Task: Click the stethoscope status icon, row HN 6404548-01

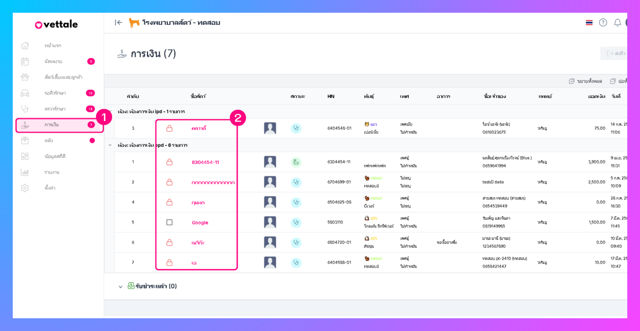Action: click(x=296, y=128)
